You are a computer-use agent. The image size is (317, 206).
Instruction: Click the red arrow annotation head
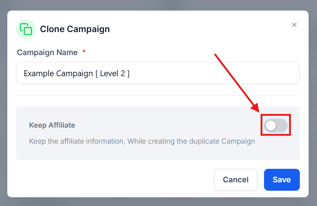point(256,108)
